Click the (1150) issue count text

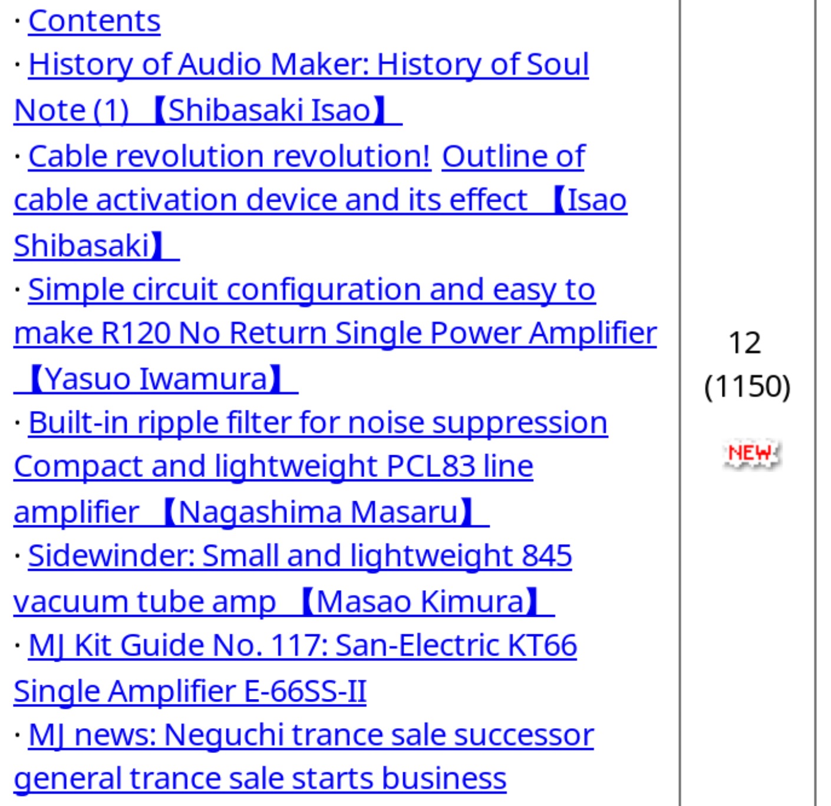click(747, 387)
